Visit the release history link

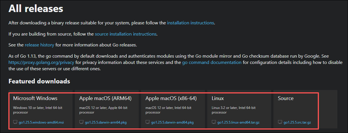coord(39,45)
